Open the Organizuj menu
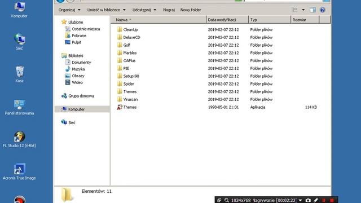Image resolution: width=361 pixels, height=203 pixels. 69,10
